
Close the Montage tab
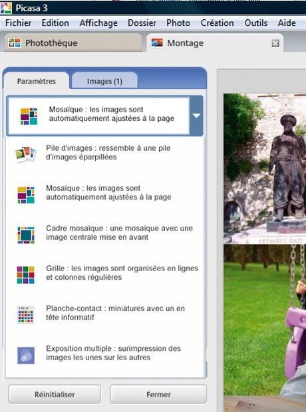[x=275, y=43]
